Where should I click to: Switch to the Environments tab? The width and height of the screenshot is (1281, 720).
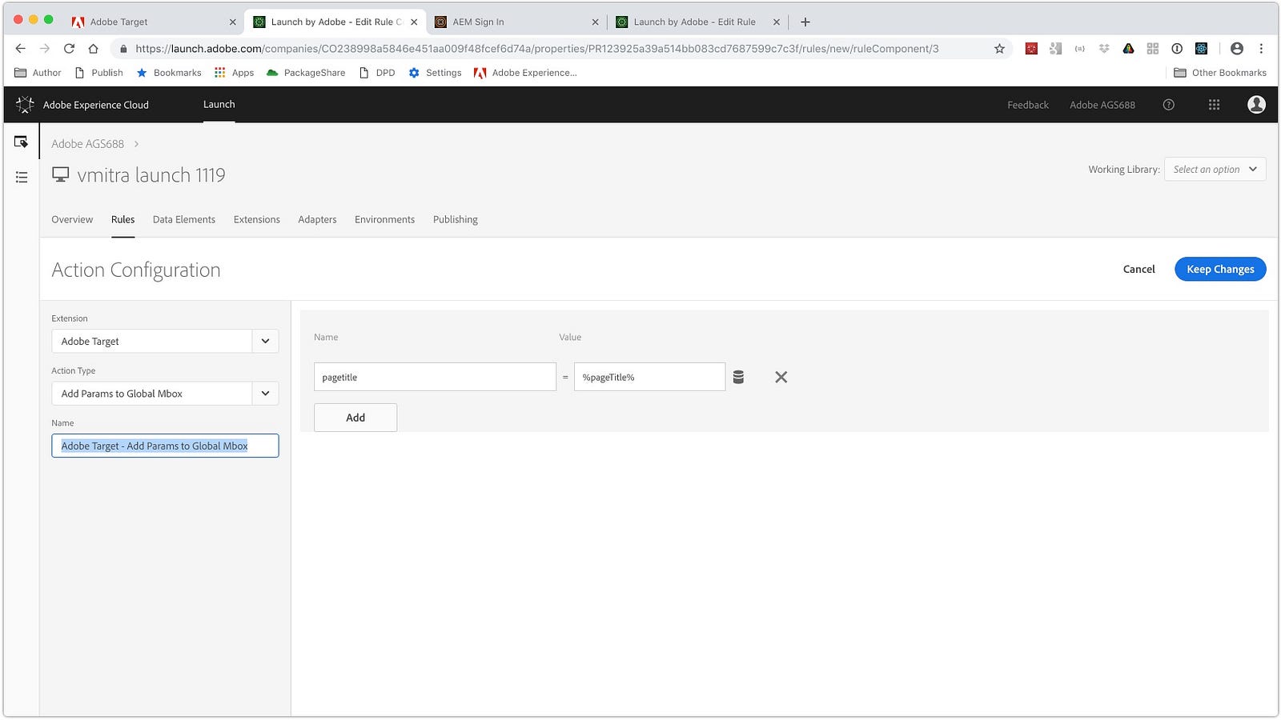point(385,219)
